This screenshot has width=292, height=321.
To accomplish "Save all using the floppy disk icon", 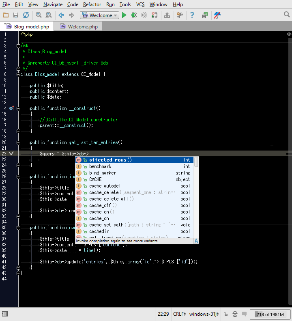I will pos(16,15).
